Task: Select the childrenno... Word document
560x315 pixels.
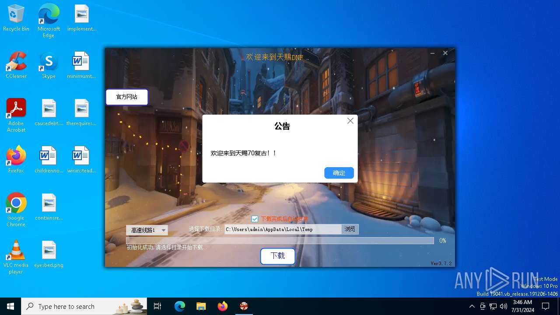Action: click(49, 160)
